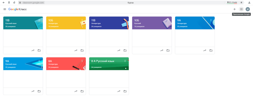Open gradebook icon for 9А Литература

click(x=205, y=50)
